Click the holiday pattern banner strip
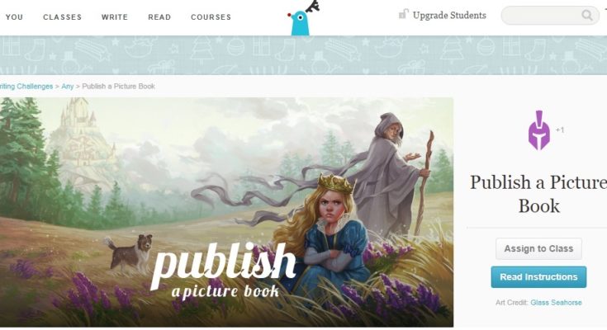607x330 pixels. coord(304,55)
